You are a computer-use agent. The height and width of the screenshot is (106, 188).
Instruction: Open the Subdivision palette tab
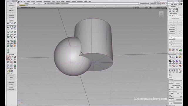[11, 75]
